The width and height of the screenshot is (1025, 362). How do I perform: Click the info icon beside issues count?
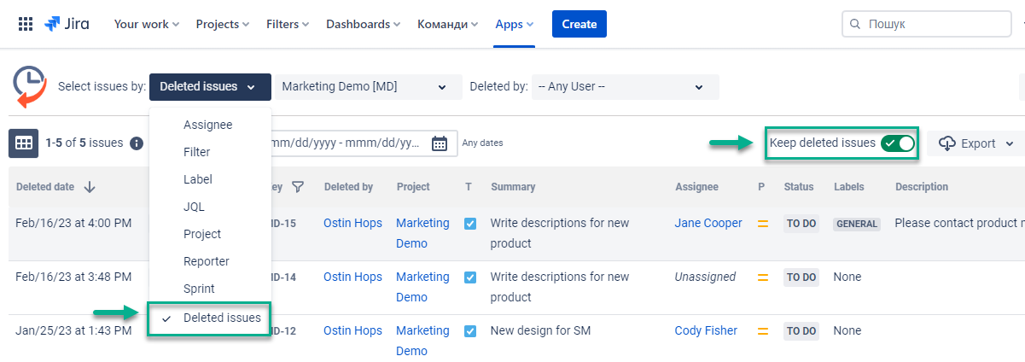click(137, 143)
